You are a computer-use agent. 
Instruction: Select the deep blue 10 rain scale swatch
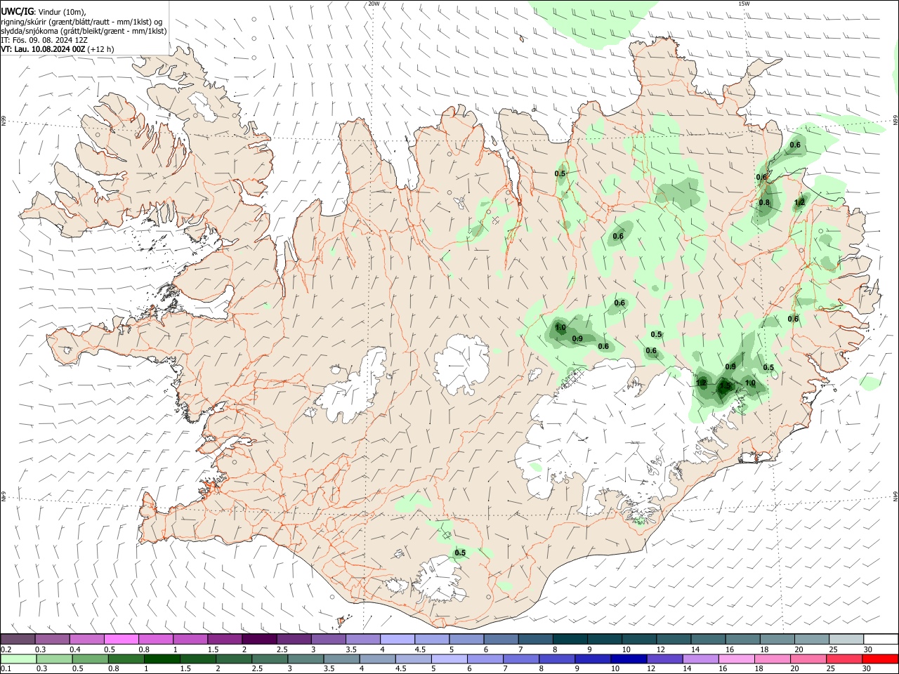click(629, 659)
